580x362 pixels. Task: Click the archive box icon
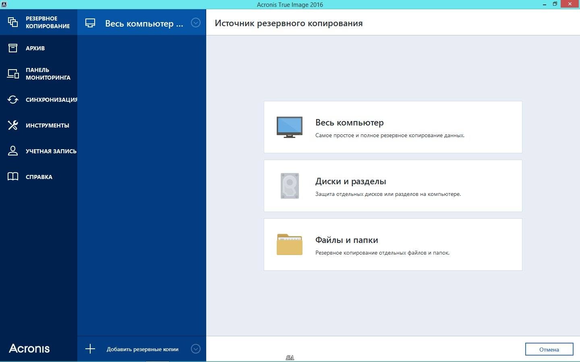click(13, 48)
